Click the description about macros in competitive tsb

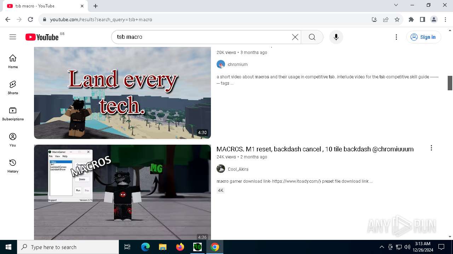[x=327, y=80]
